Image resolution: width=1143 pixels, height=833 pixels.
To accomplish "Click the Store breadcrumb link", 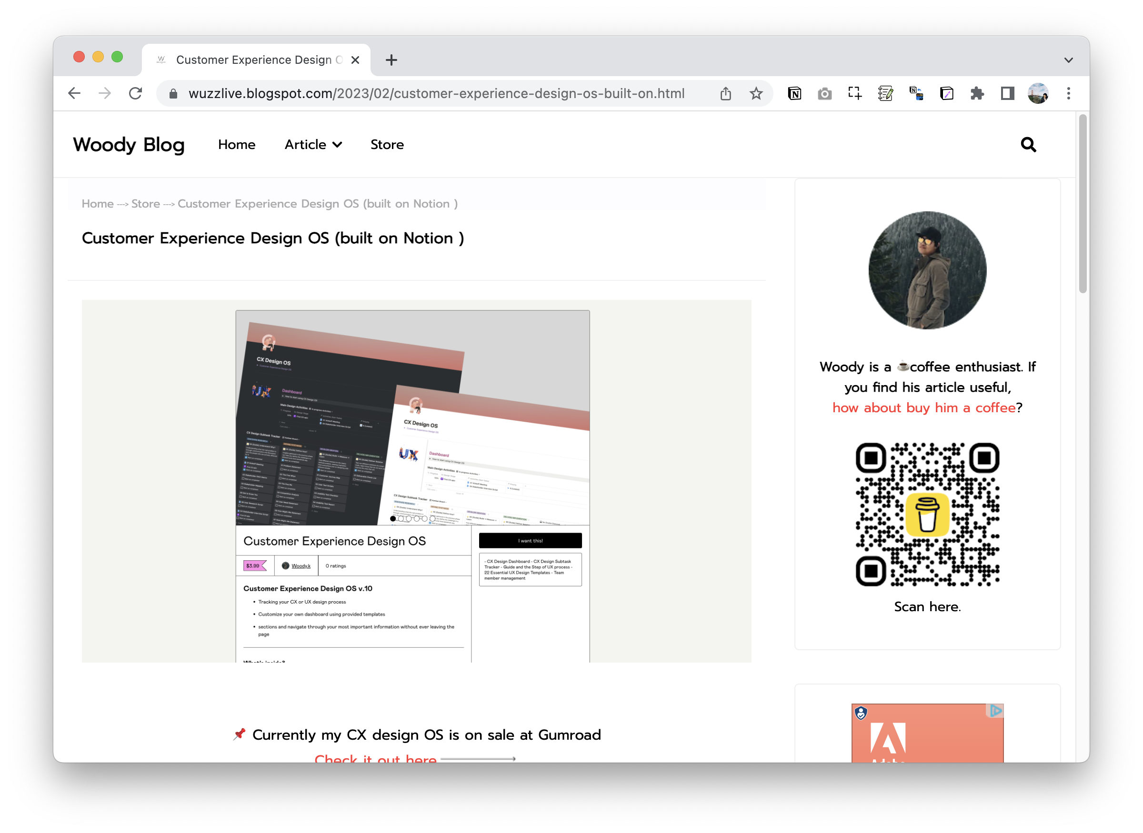I will [145, 204].
